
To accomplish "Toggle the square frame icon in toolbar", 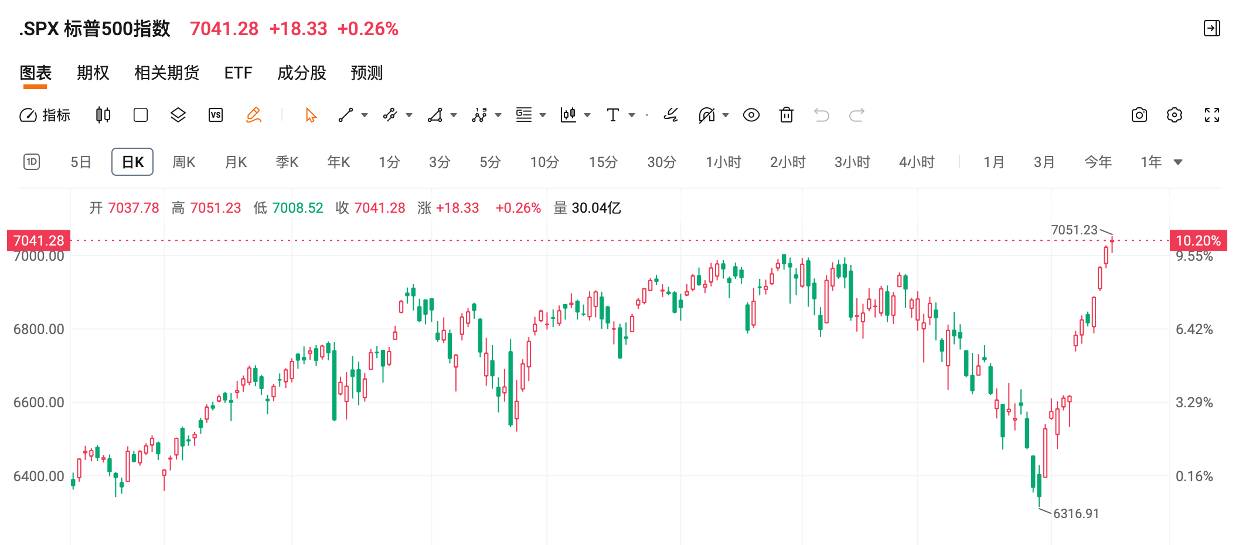I will click(x=141, y=115).
